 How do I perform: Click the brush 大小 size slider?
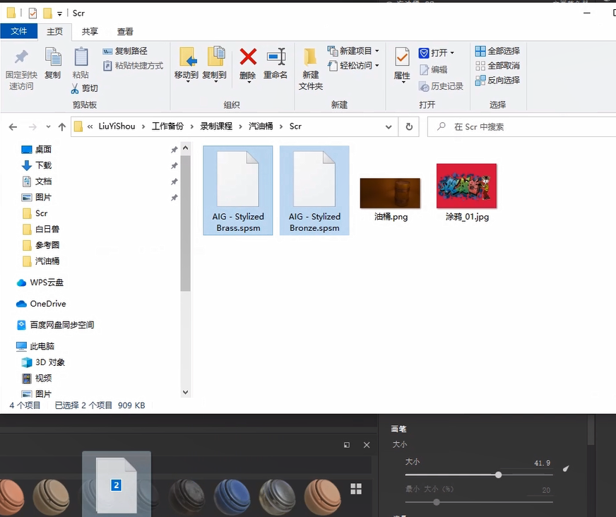pyautogui.click(x=498, y=475)
